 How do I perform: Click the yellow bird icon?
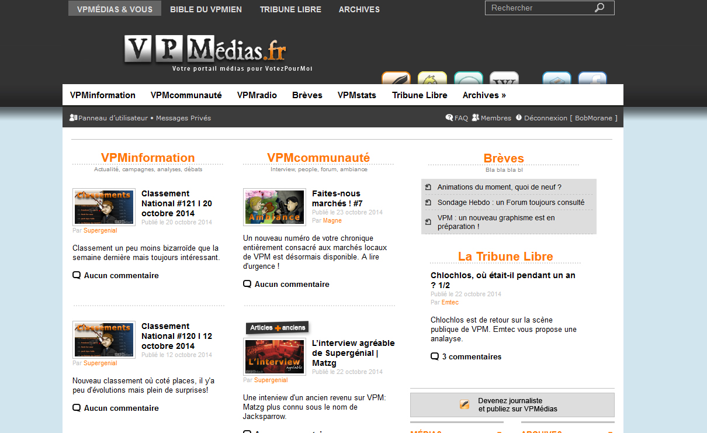(432, 78)
